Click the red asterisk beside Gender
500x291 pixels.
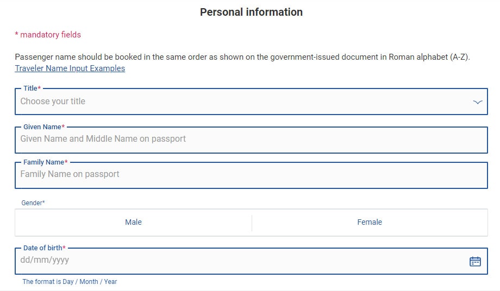point(43,203)
